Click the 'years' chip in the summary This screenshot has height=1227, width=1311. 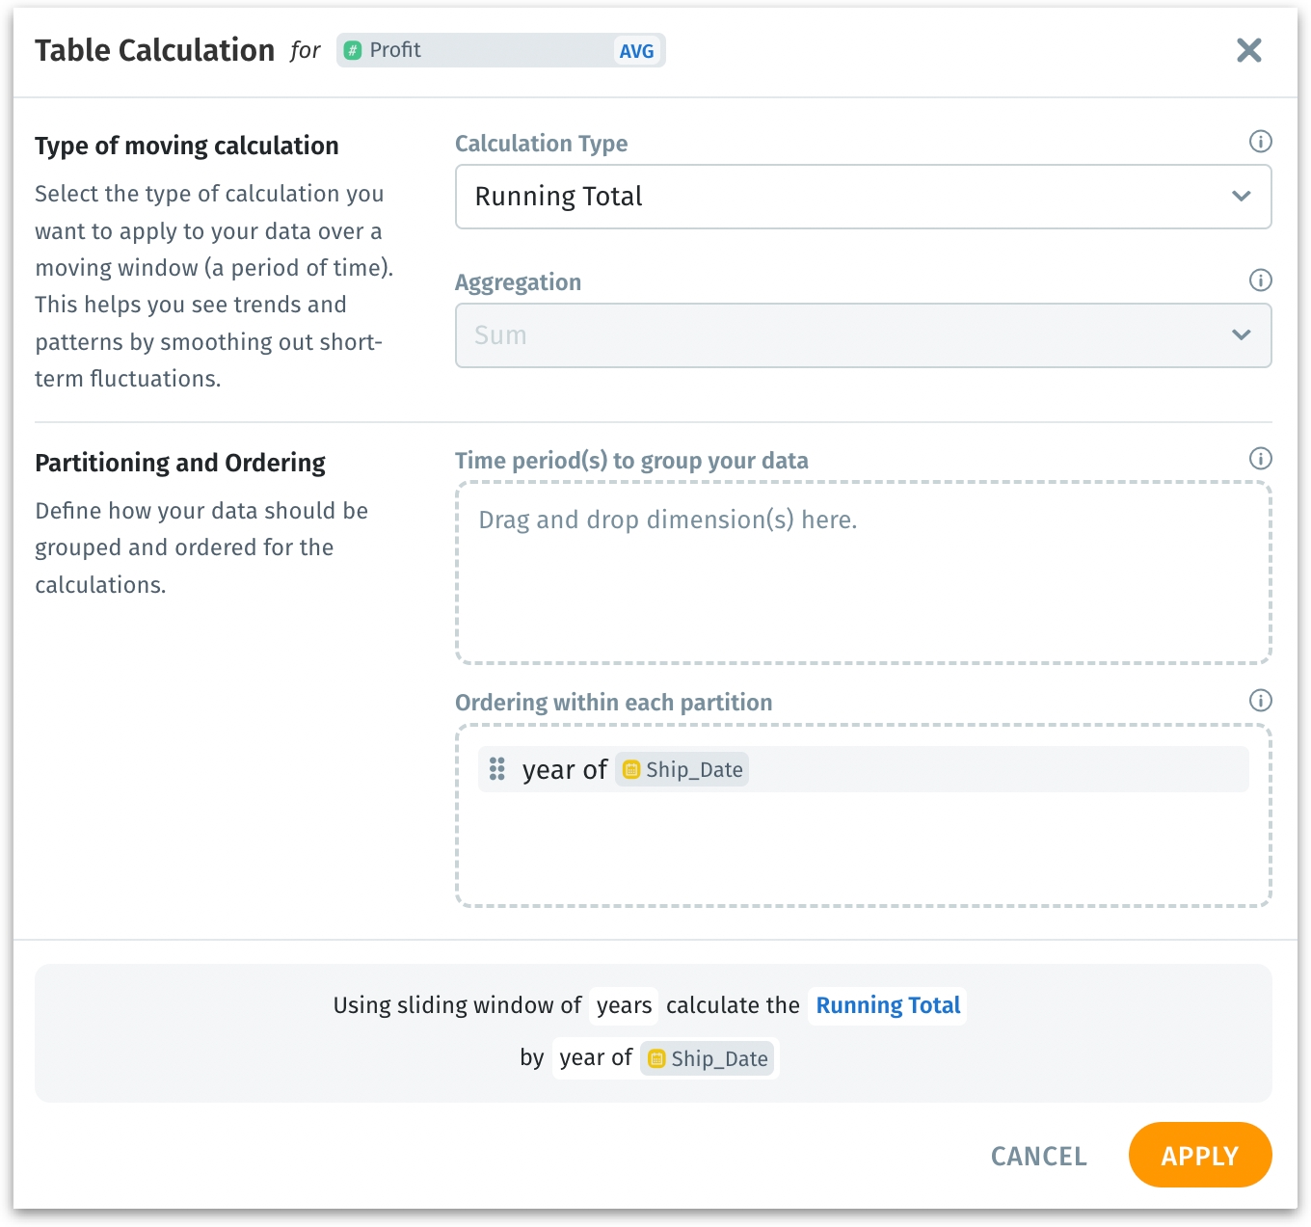(x=624, y=1005)
